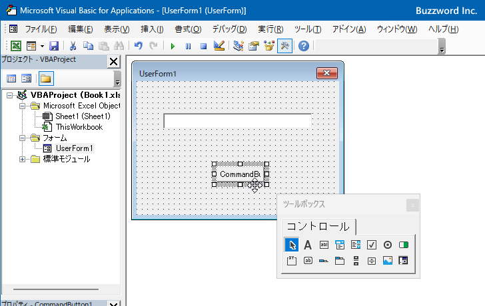The width and height of the screenshot is (485, 306).
Task: Click the UserForm control menu icon in the menu bar
Action: pos(13,29)
